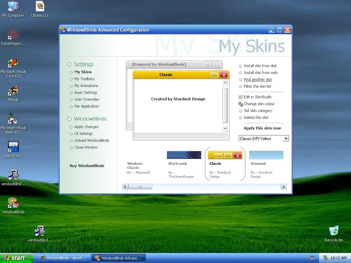Open UI Settings page

click(83, 134)
